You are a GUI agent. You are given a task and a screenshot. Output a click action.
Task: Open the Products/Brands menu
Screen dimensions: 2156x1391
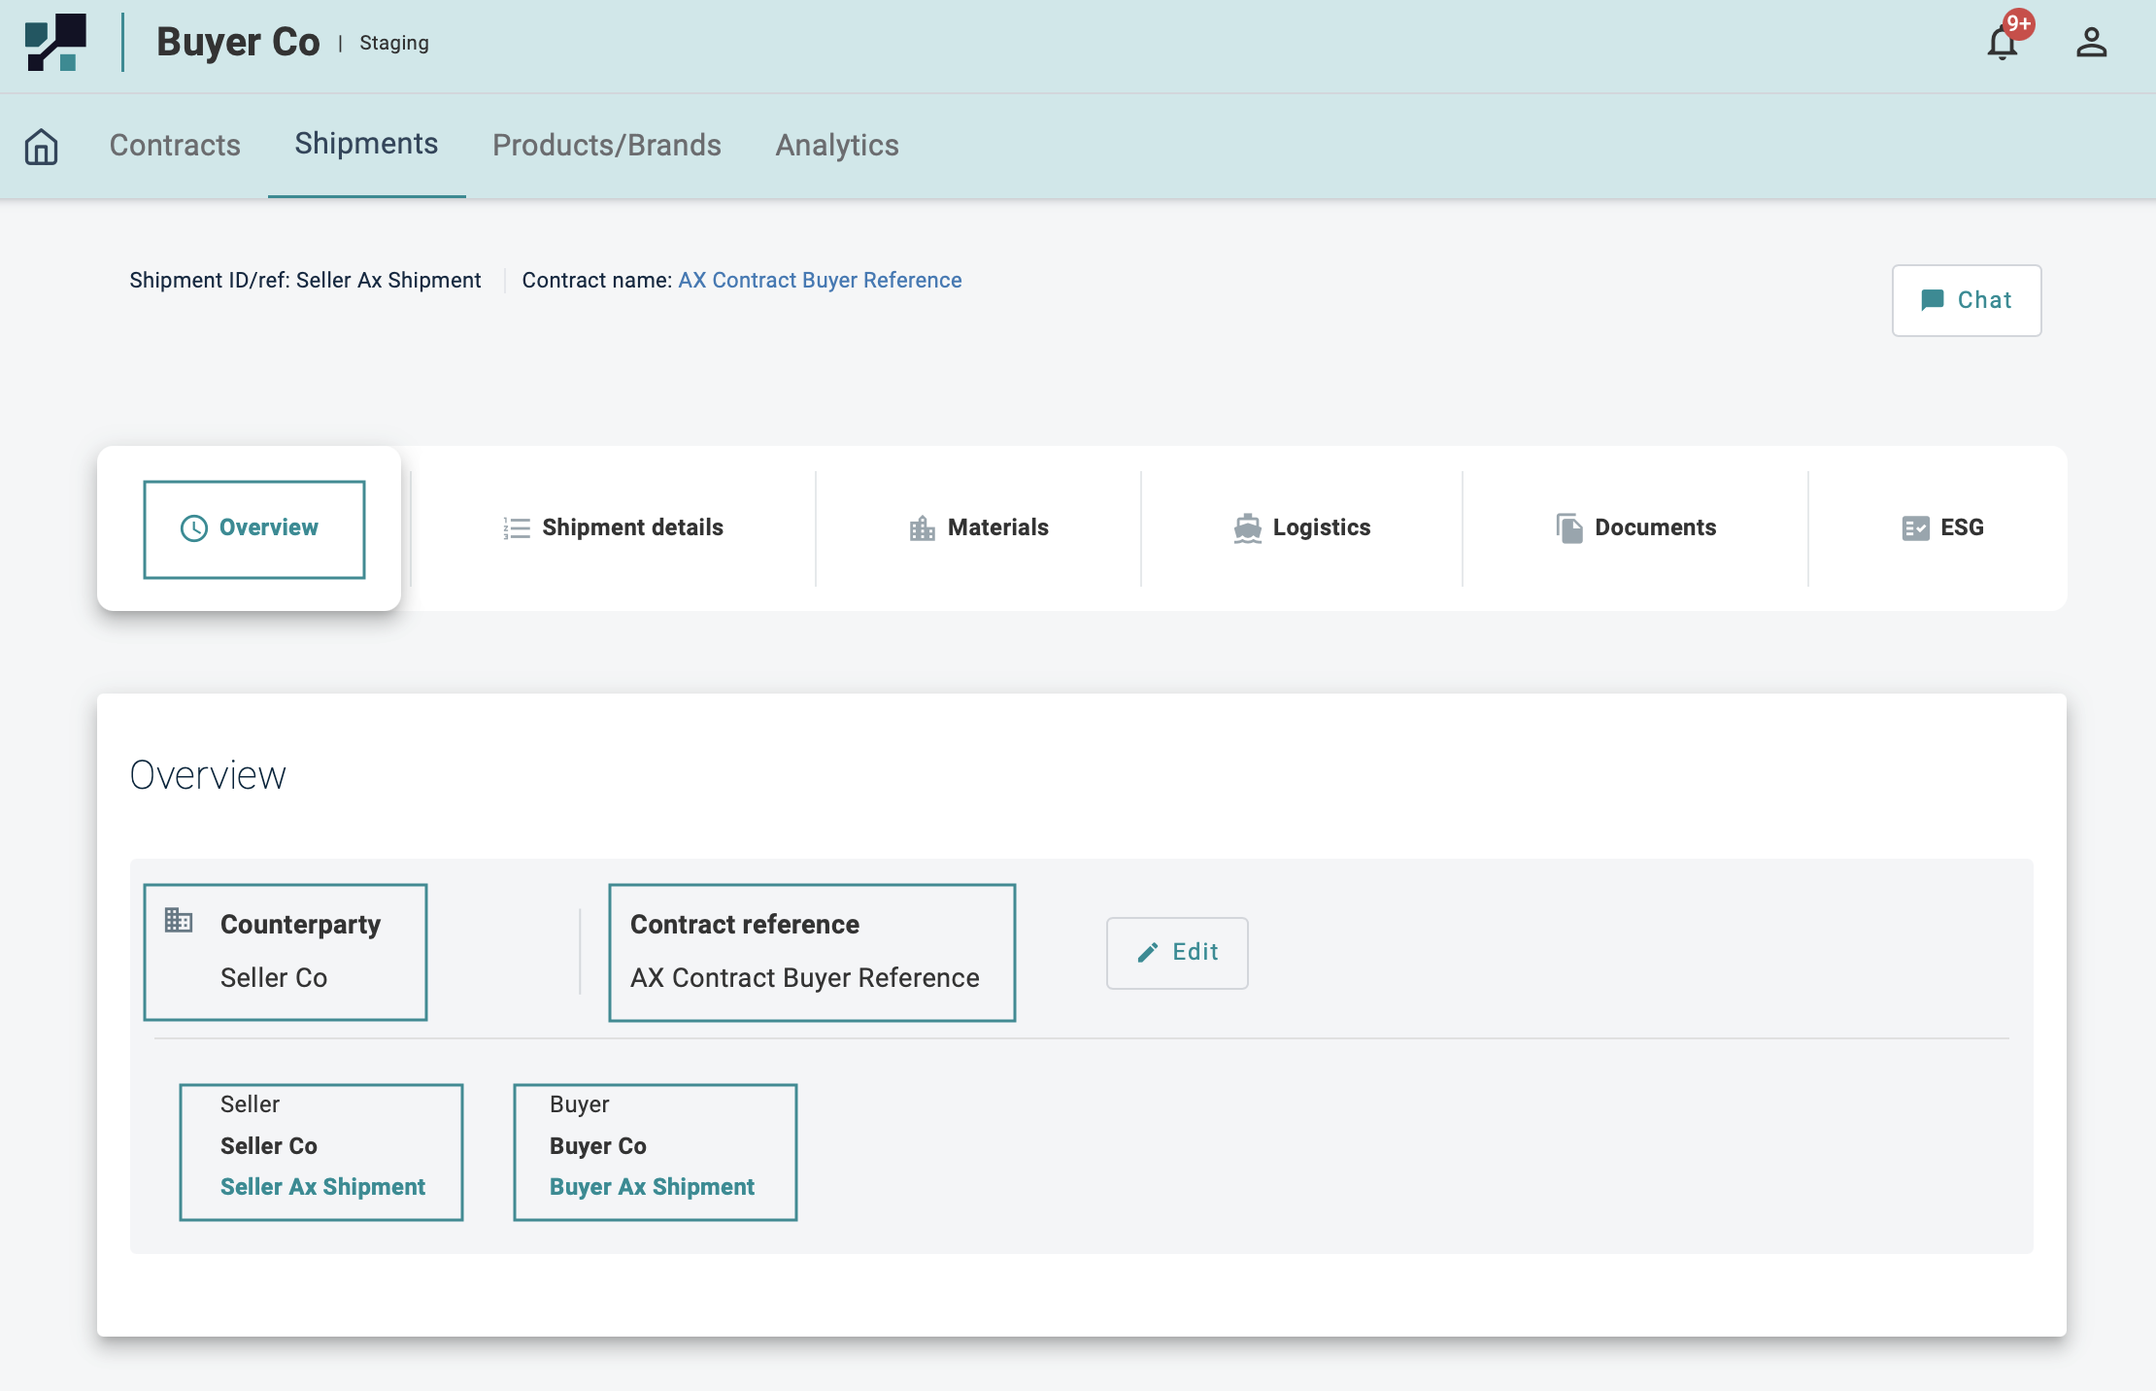tap(606, 146)
